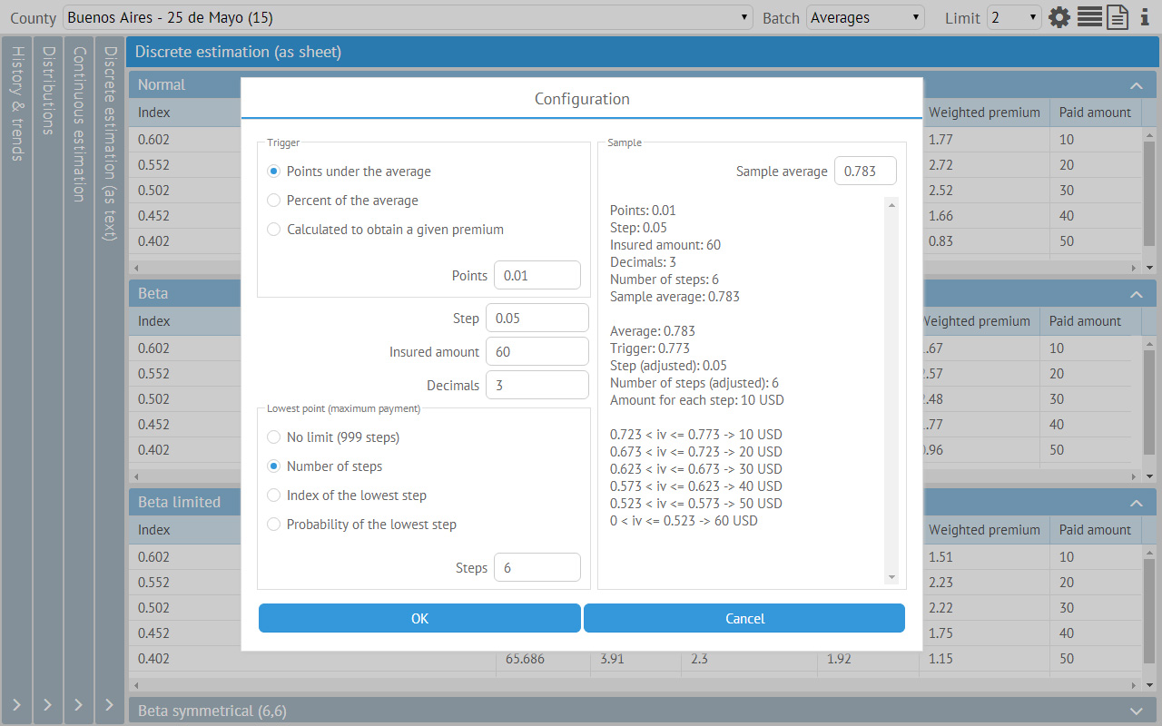Collapse the Beta limited section chevron

click(1136, 503)
